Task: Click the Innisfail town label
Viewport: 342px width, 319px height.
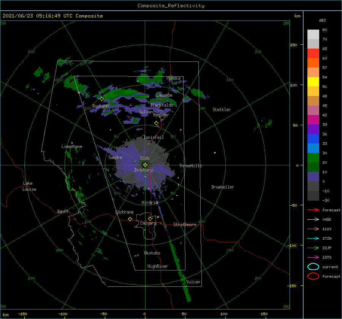Action: coord(154,137)
